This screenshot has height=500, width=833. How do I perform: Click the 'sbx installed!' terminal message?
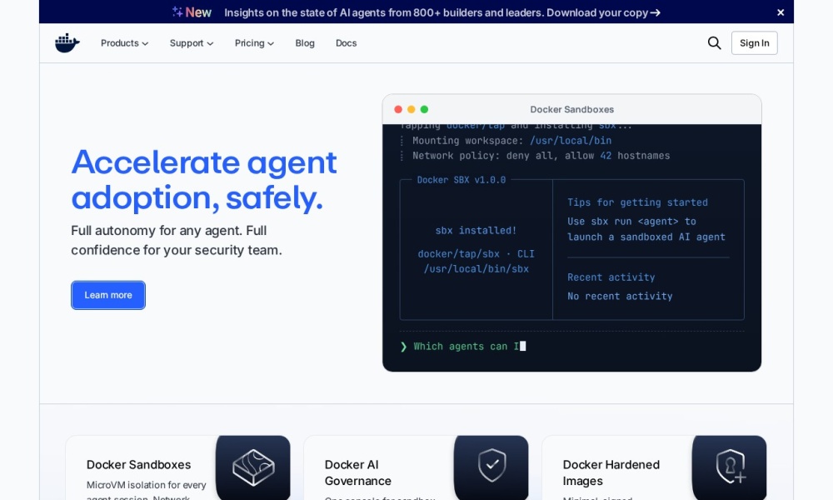tap(476, 231)
